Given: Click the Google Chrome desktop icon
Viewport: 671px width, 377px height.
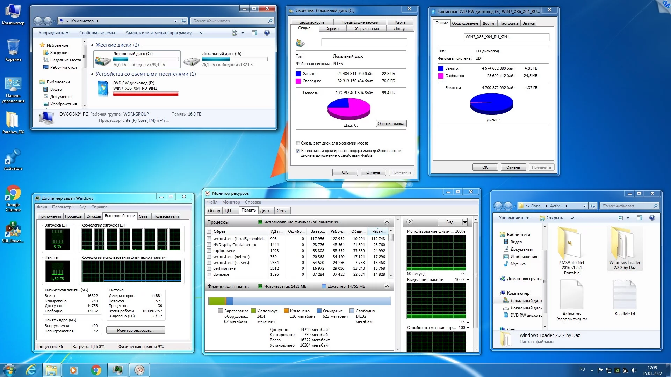Looking at the screenshot, I should click(x=13, y=194).
